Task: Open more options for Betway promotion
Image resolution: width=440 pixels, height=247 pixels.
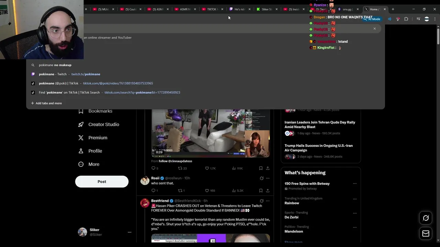Action: [x=355, y=184]
